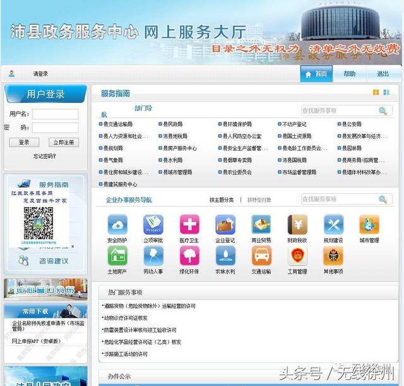Choose the 商业贸易 icon
Image resolution: width=404 pixels, height=386 pixels.
coord(261,224)
